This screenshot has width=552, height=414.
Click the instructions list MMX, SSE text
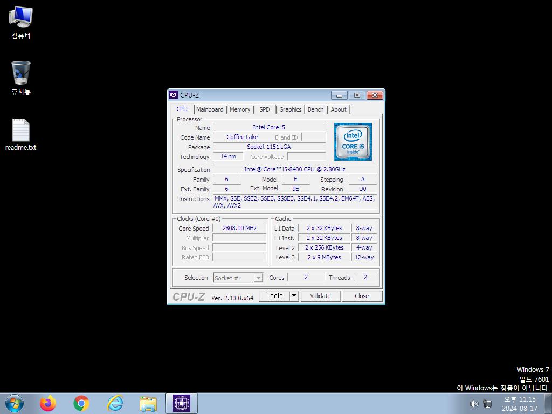pyautogui.click(x=295, y=202)
